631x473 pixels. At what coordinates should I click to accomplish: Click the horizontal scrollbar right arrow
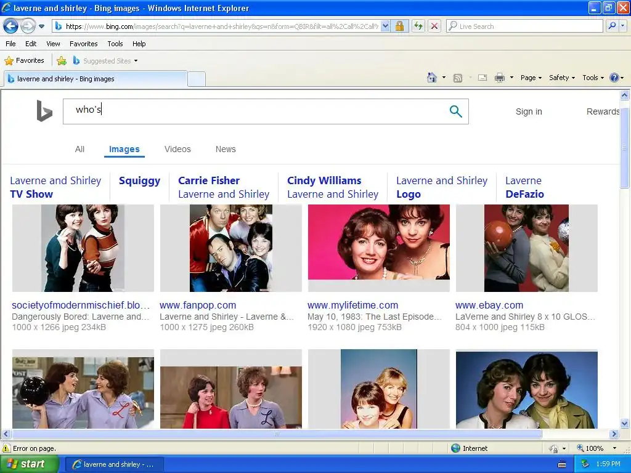(x=614, y=434)
